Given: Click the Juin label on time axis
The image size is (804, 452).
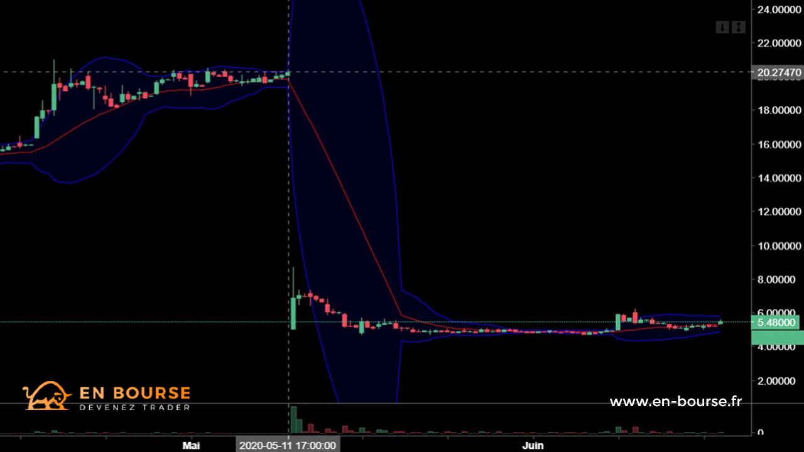Looking at the screenshot, I should pyautogui.click(x=533, y=445).
